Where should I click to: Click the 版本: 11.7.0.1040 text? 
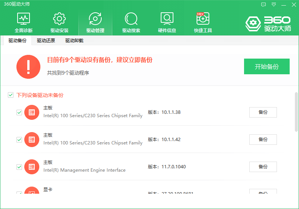[167, 167]
